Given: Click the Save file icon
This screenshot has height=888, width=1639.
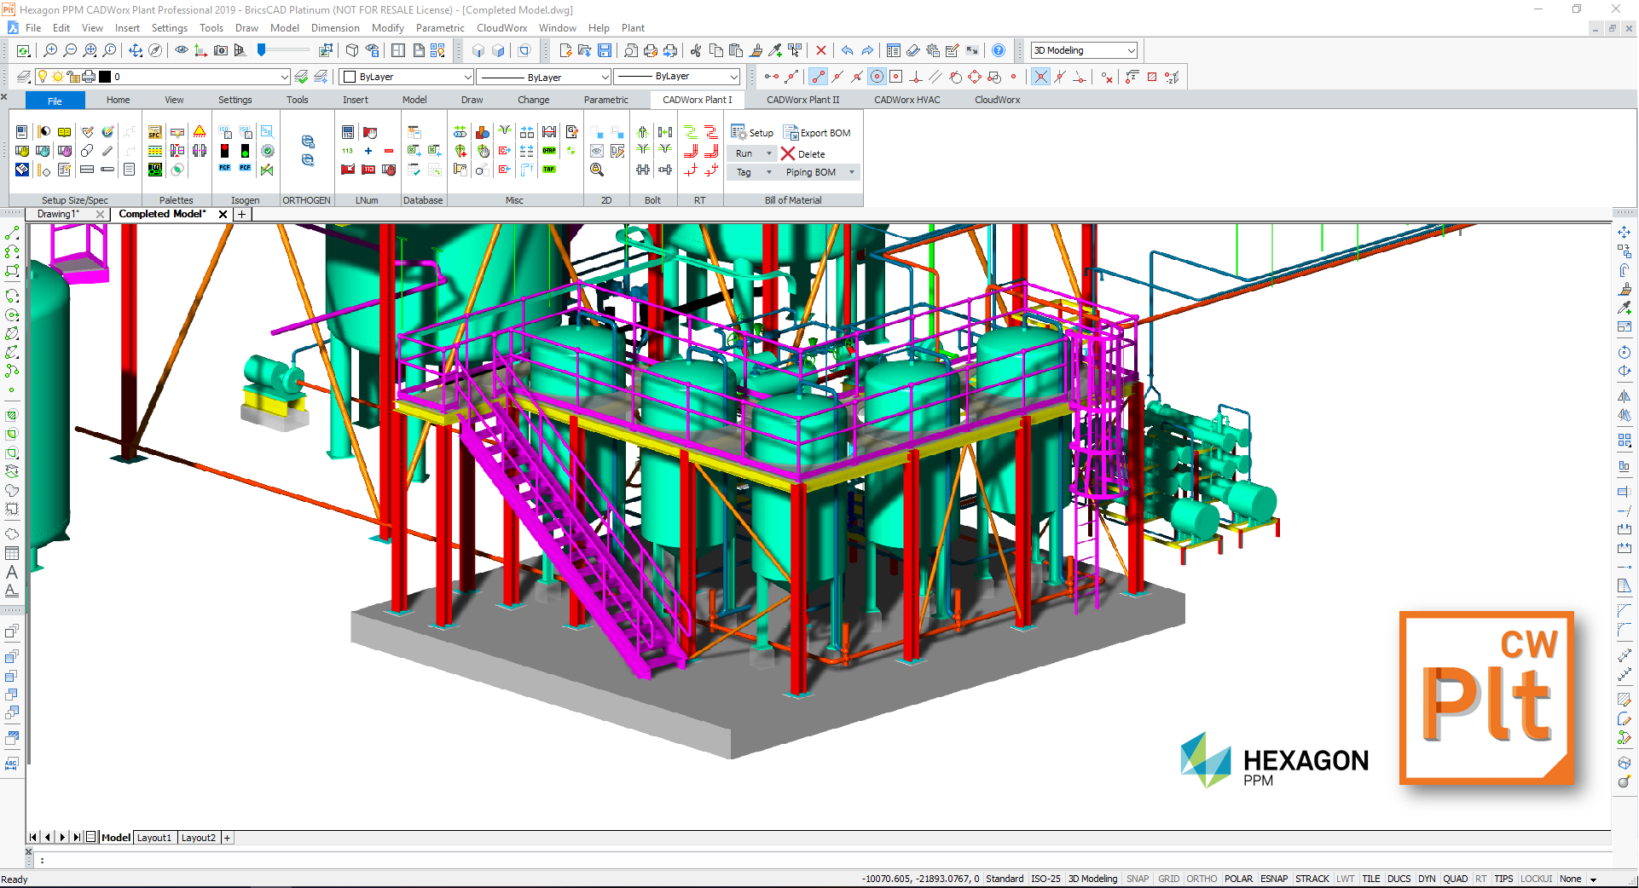Looking at the screenshot, I should click(605, 51).
